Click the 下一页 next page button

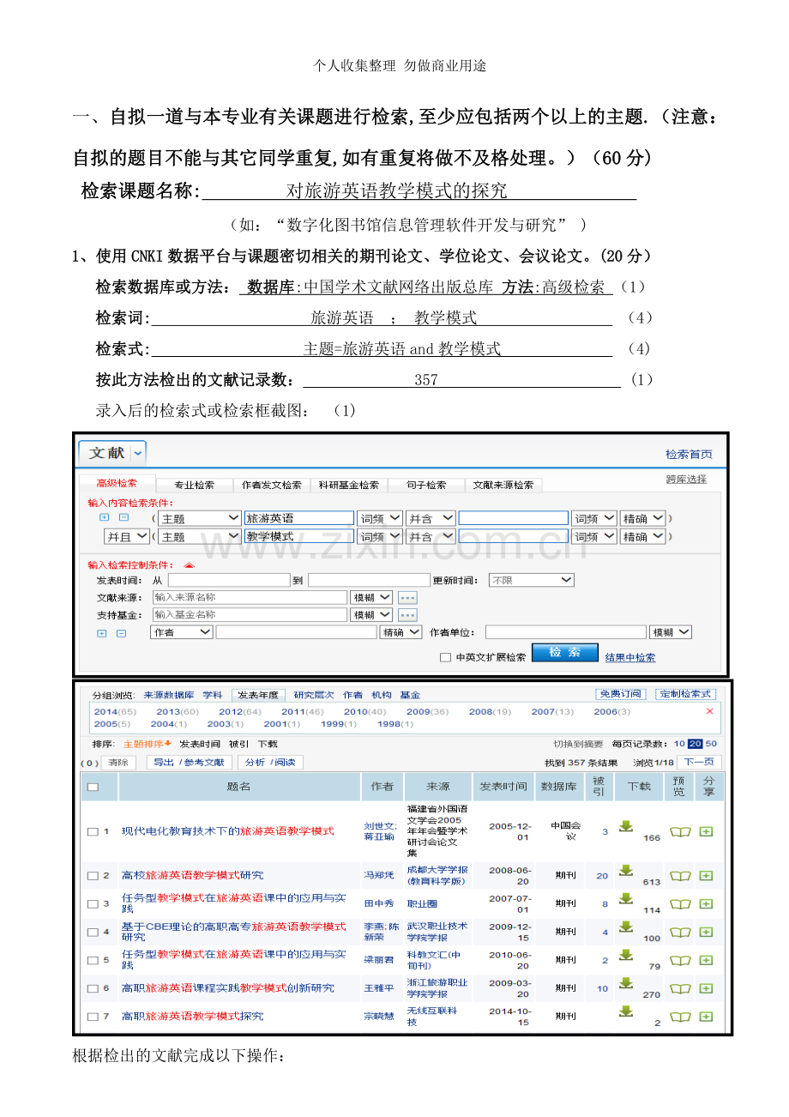699,762
